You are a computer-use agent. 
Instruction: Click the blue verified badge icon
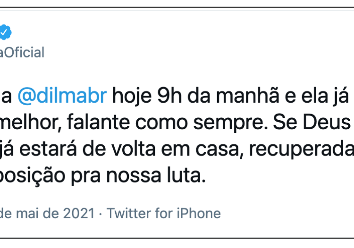(x=5, y=33)
